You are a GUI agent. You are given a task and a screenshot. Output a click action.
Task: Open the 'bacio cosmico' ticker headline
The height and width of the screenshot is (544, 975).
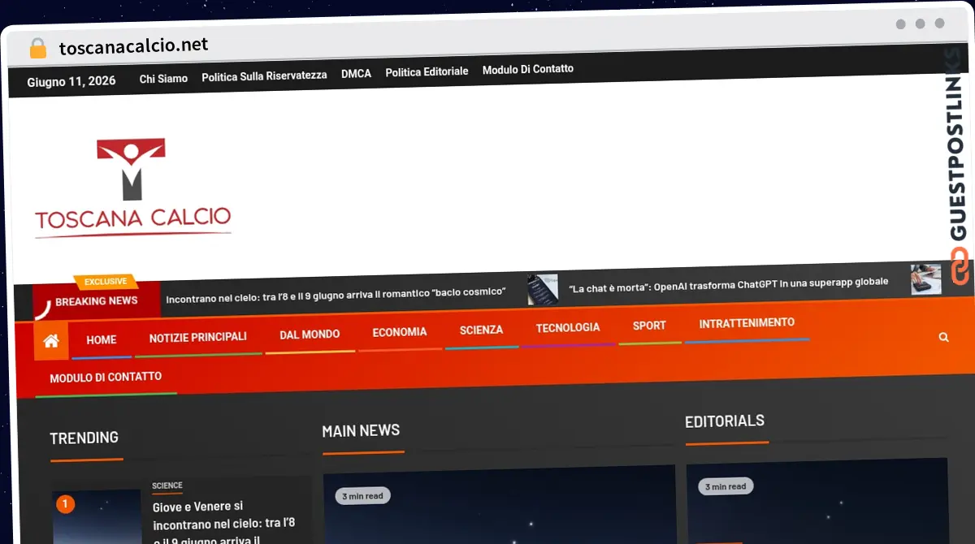pyautogui.click(x=336, y=293)
